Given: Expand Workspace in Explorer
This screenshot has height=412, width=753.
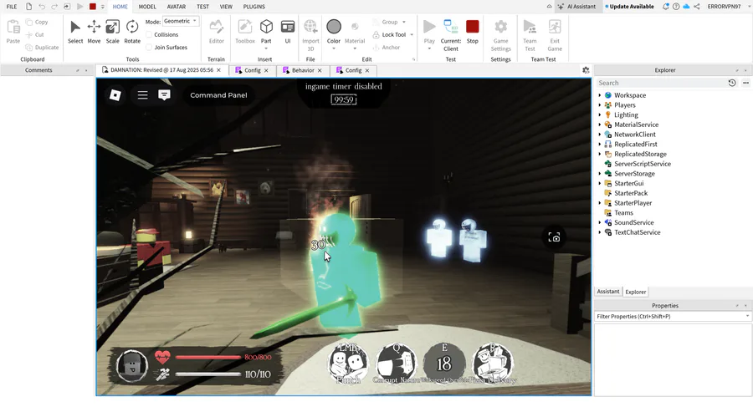Looking at the screenshot, I should 599,95.
